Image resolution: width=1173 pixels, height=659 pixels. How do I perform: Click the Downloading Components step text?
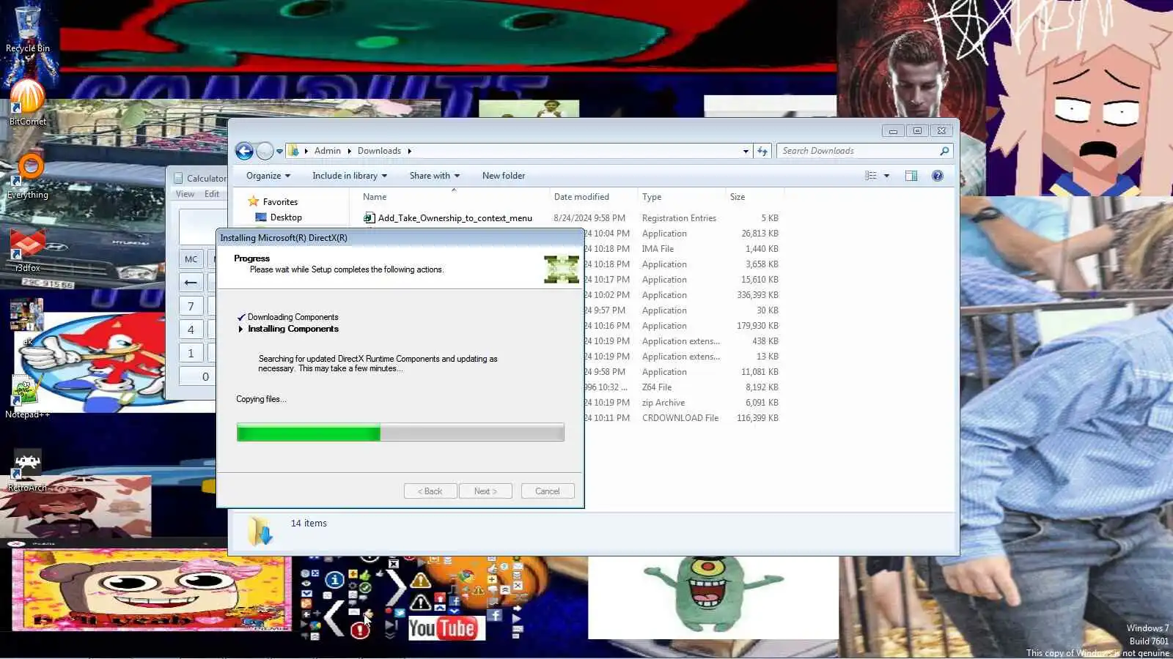coord(293,317)
